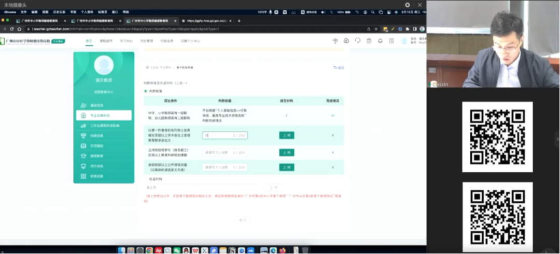
Task: Click the cloud download icon in the site header
Action: tap(346, 41)
